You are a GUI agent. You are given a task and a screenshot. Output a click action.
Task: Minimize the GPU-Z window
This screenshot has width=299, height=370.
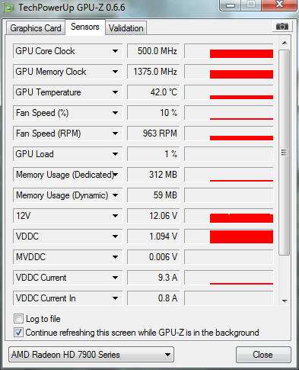tap(231, 5)
